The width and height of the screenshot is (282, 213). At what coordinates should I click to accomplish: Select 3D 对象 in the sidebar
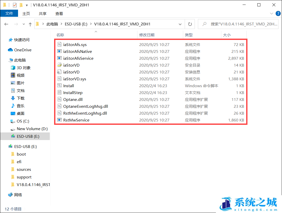pos(21,68)
